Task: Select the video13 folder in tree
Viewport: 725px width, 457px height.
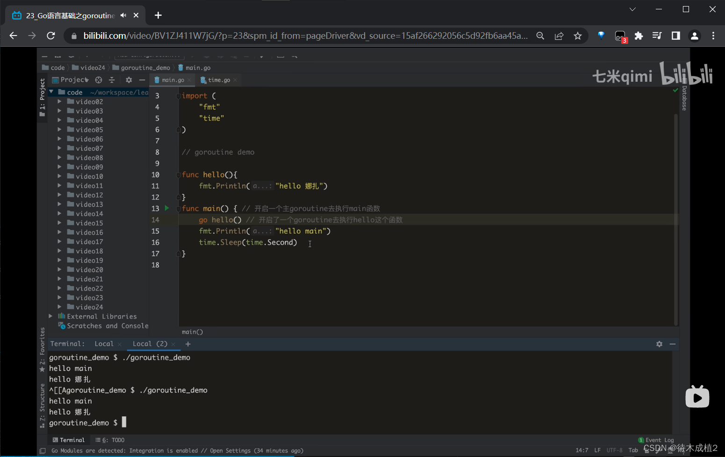Action: click(89, 204)
